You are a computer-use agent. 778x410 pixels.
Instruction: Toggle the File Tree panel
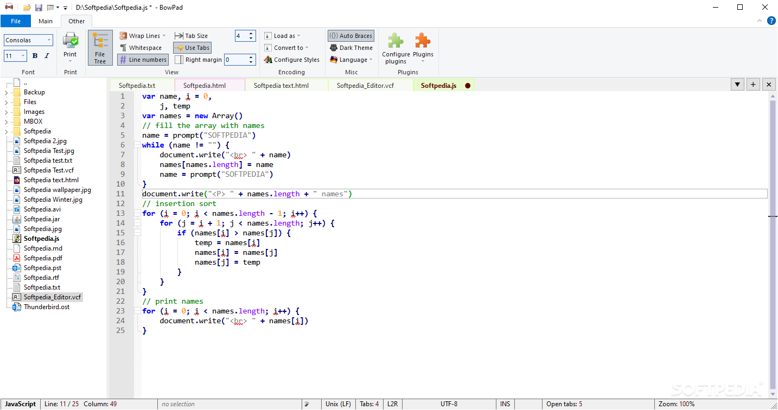(x=100, y=48)
